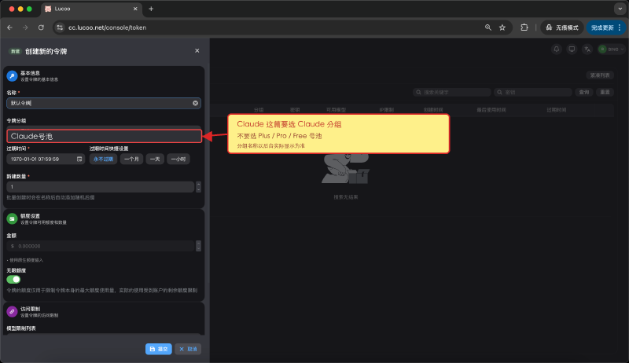
Task: Open the browser extensions puzzle icon
Action: pos(524,27)
